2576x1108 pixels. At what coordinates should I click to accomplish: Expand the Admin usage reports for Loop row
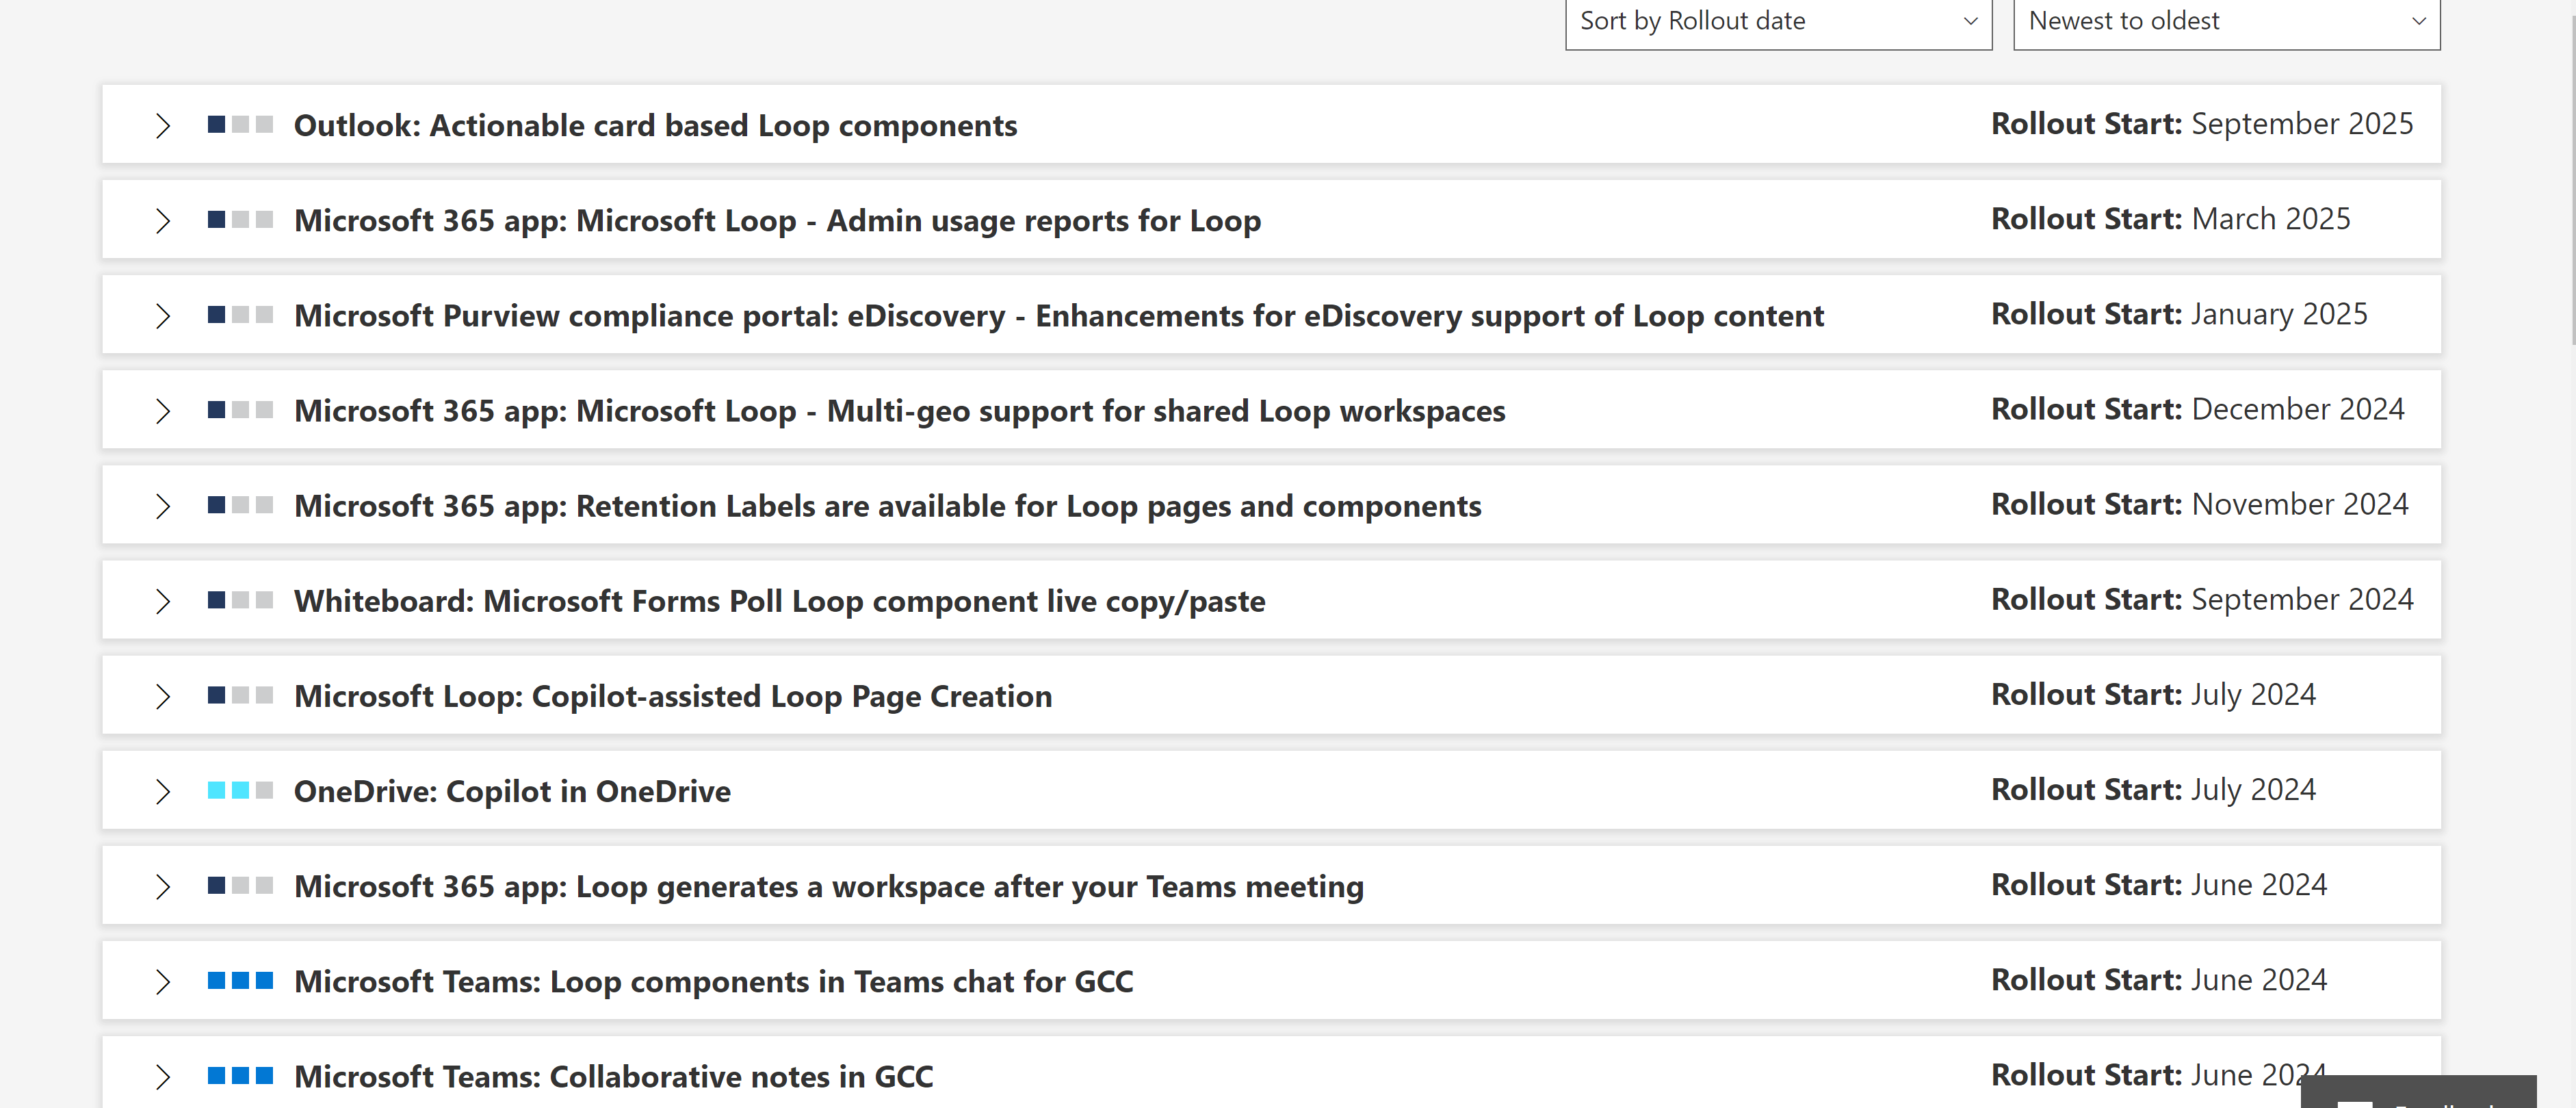pos(163,221)
